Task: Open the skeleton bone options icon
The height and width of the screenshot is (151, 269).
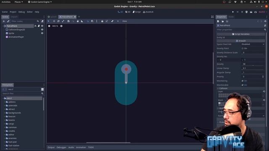Action: click(x=112, y=21)
